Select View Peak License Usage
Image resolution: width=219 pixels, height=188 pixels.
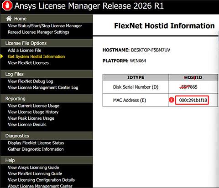click(31, 118)
